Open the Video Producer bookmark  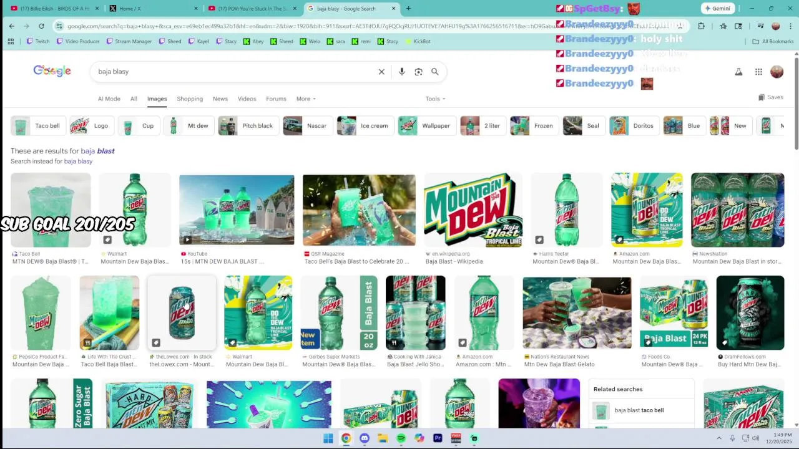[x=77, y=41]
